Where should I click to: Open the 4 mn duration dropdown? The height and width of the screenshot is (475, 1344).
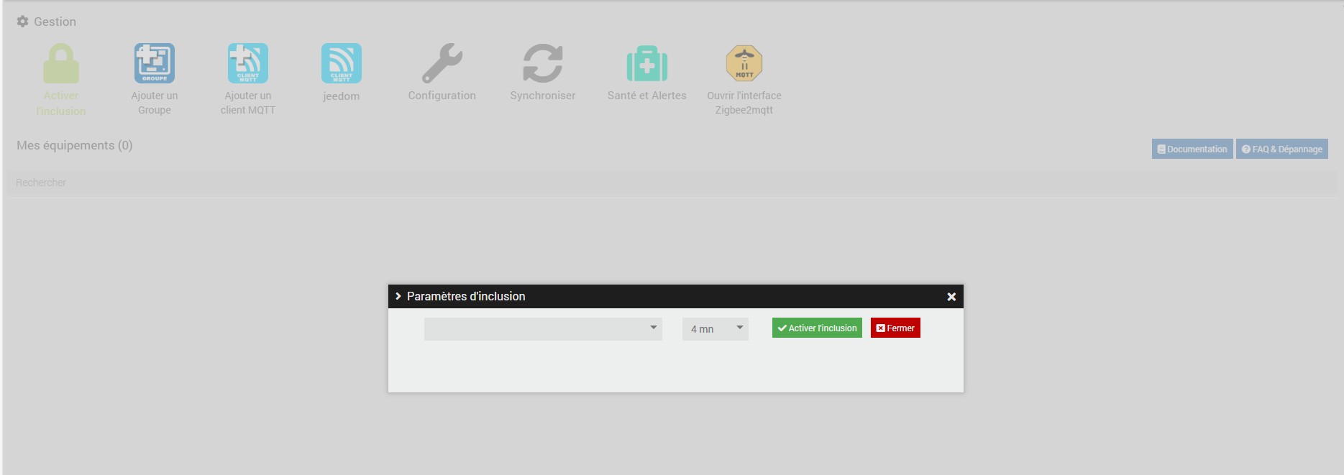[716, 329]
